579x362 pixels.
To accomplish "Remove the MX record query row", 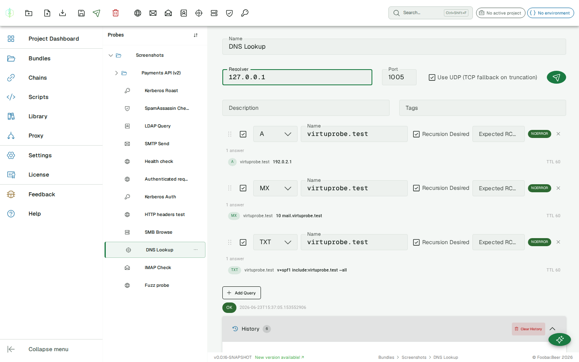I will 558,188.
